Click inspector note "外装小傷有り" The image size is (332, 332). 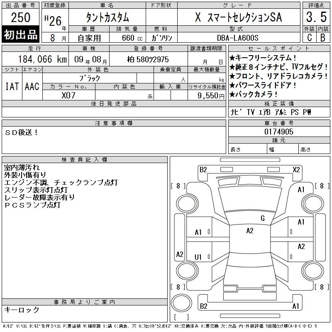[x=25, y=175]
